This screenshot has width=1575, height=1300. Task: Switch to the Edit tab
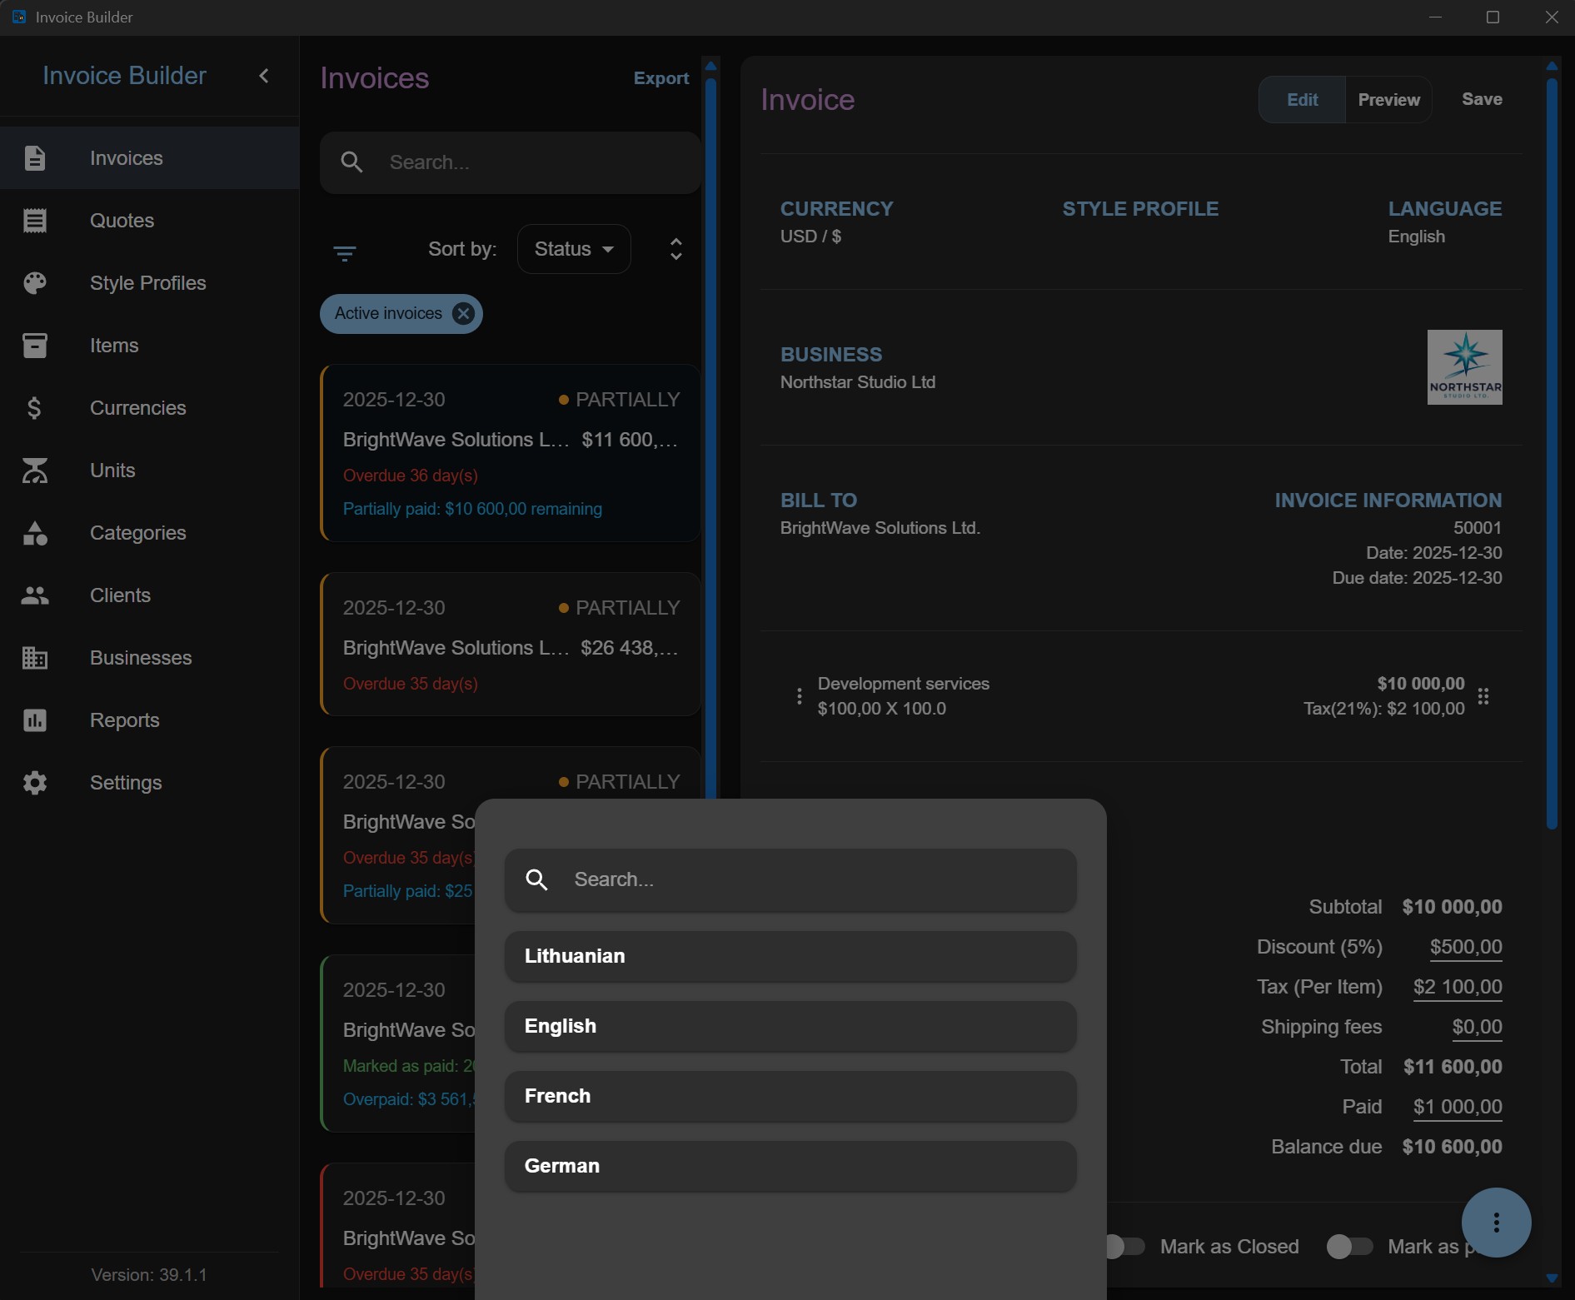pyautogui.click(x=1302, y=100)
